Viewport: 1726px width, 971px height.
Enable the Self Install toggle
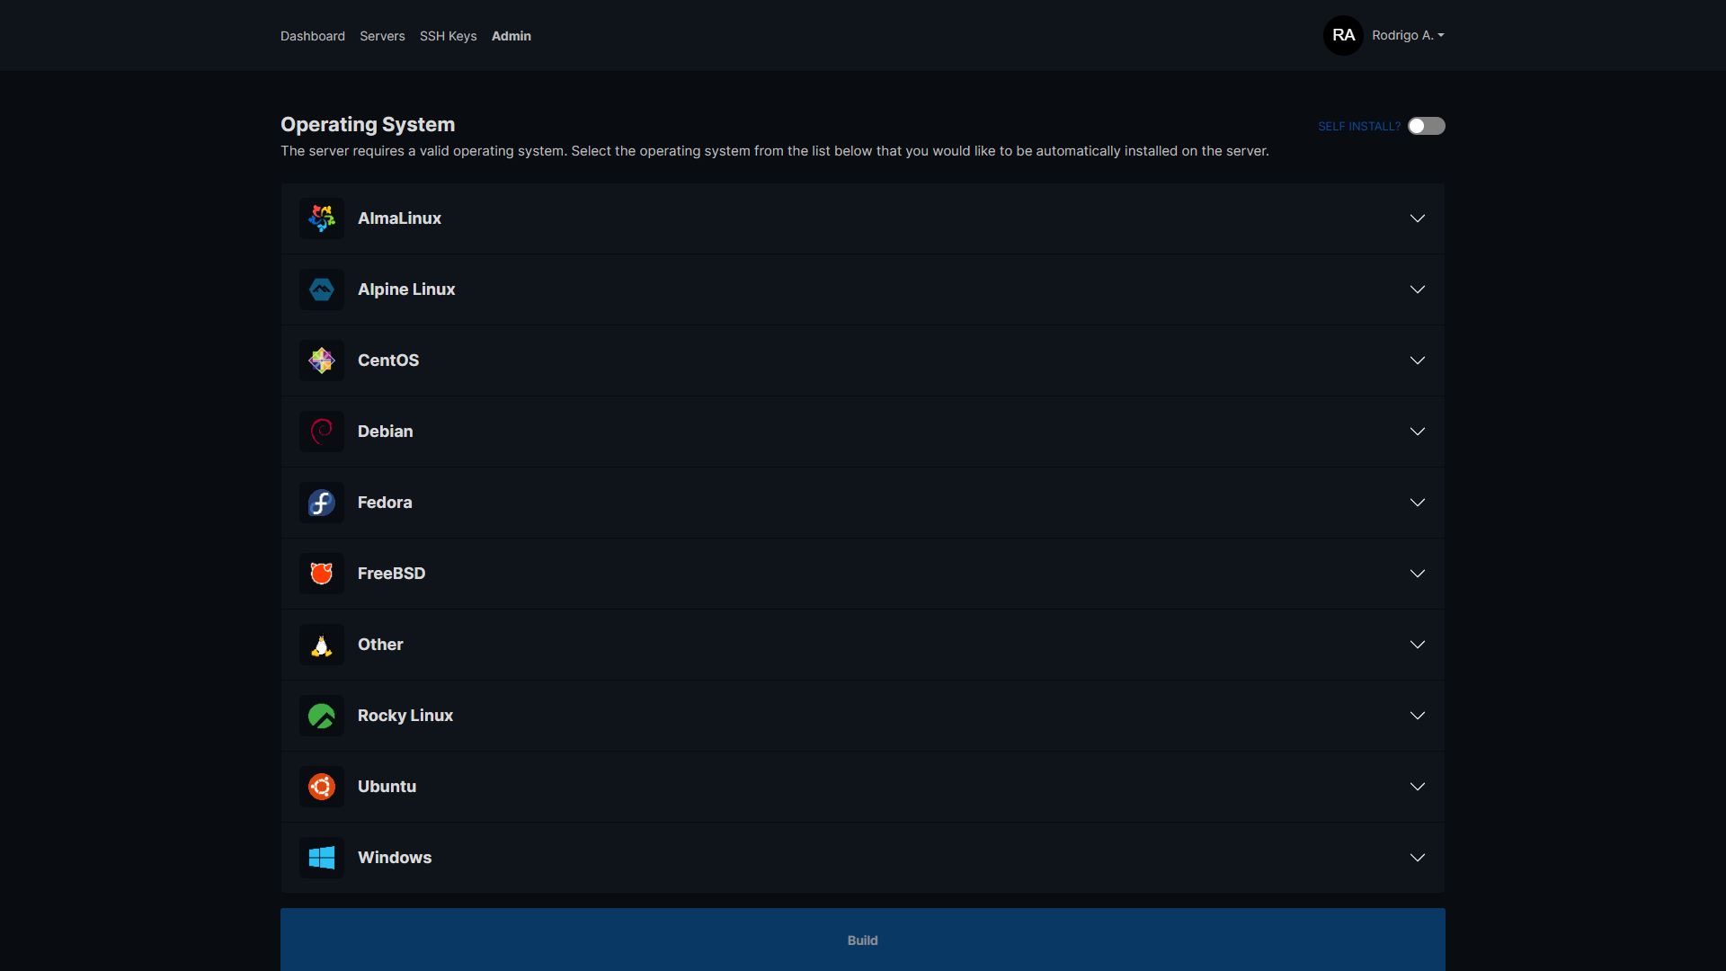point(1426,126)
